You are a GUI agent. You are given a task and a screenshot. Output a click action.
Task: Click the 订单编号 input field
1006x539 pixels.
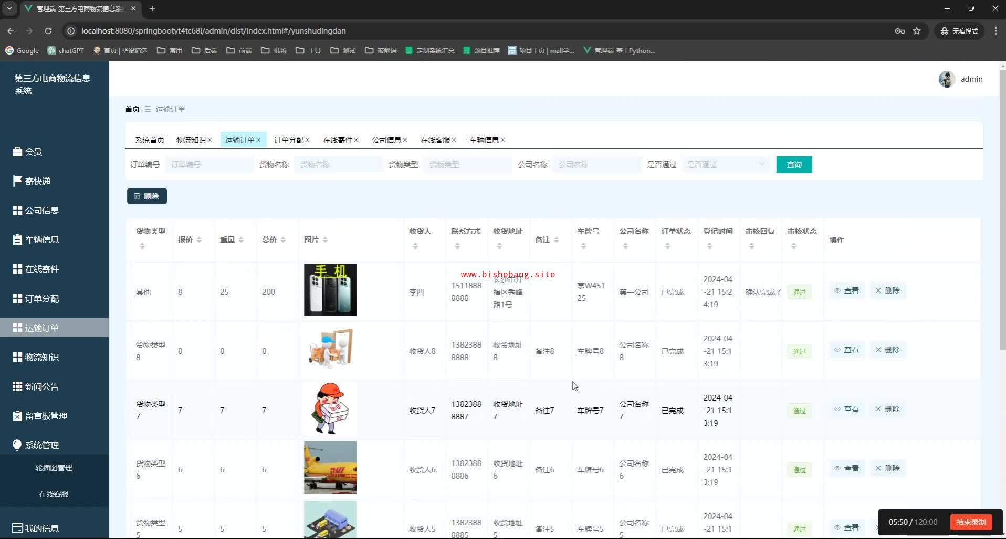pos(209,165)
